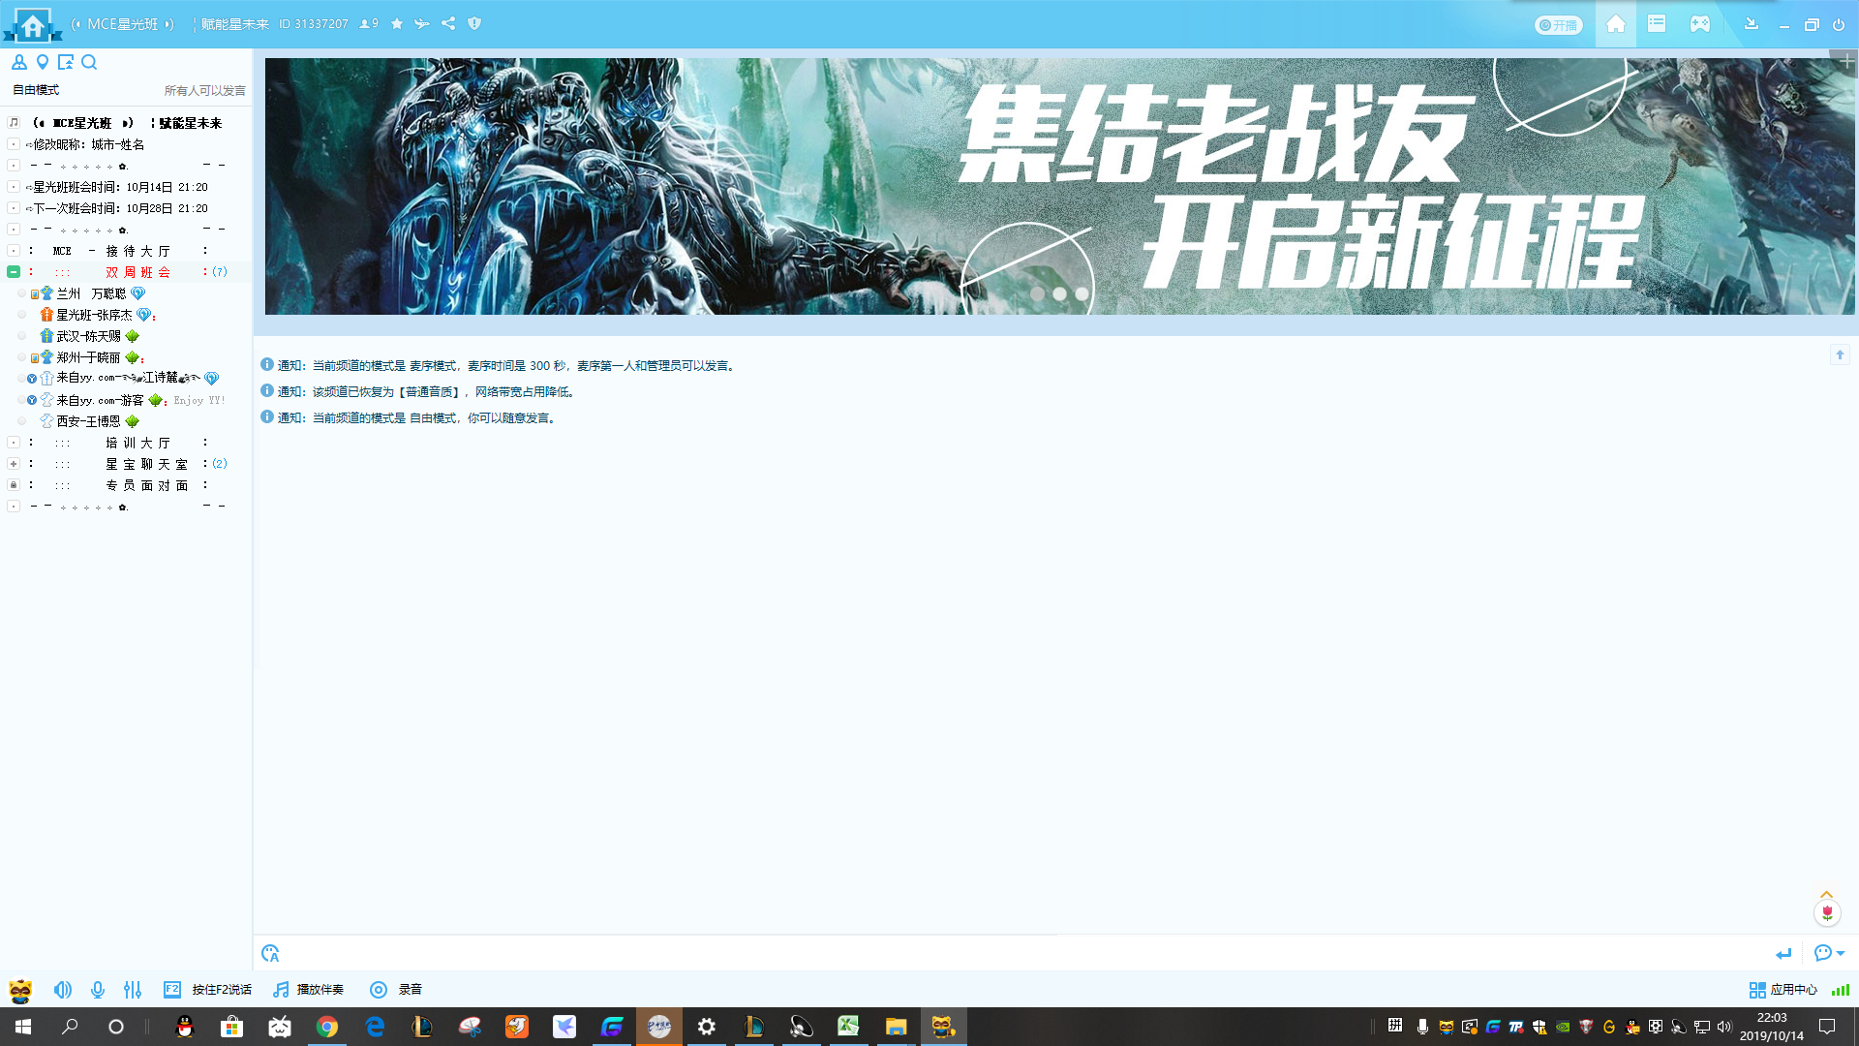The width and height of the screenshot is (1859, 1046).
Task: Open the 集结老战友 banner image
Action: (1060, 186)
